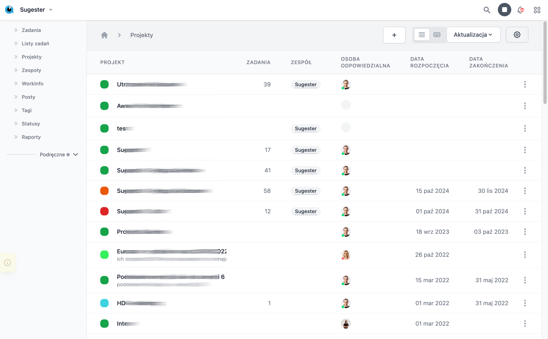Click the plus button to add a project

pos(394,35)
